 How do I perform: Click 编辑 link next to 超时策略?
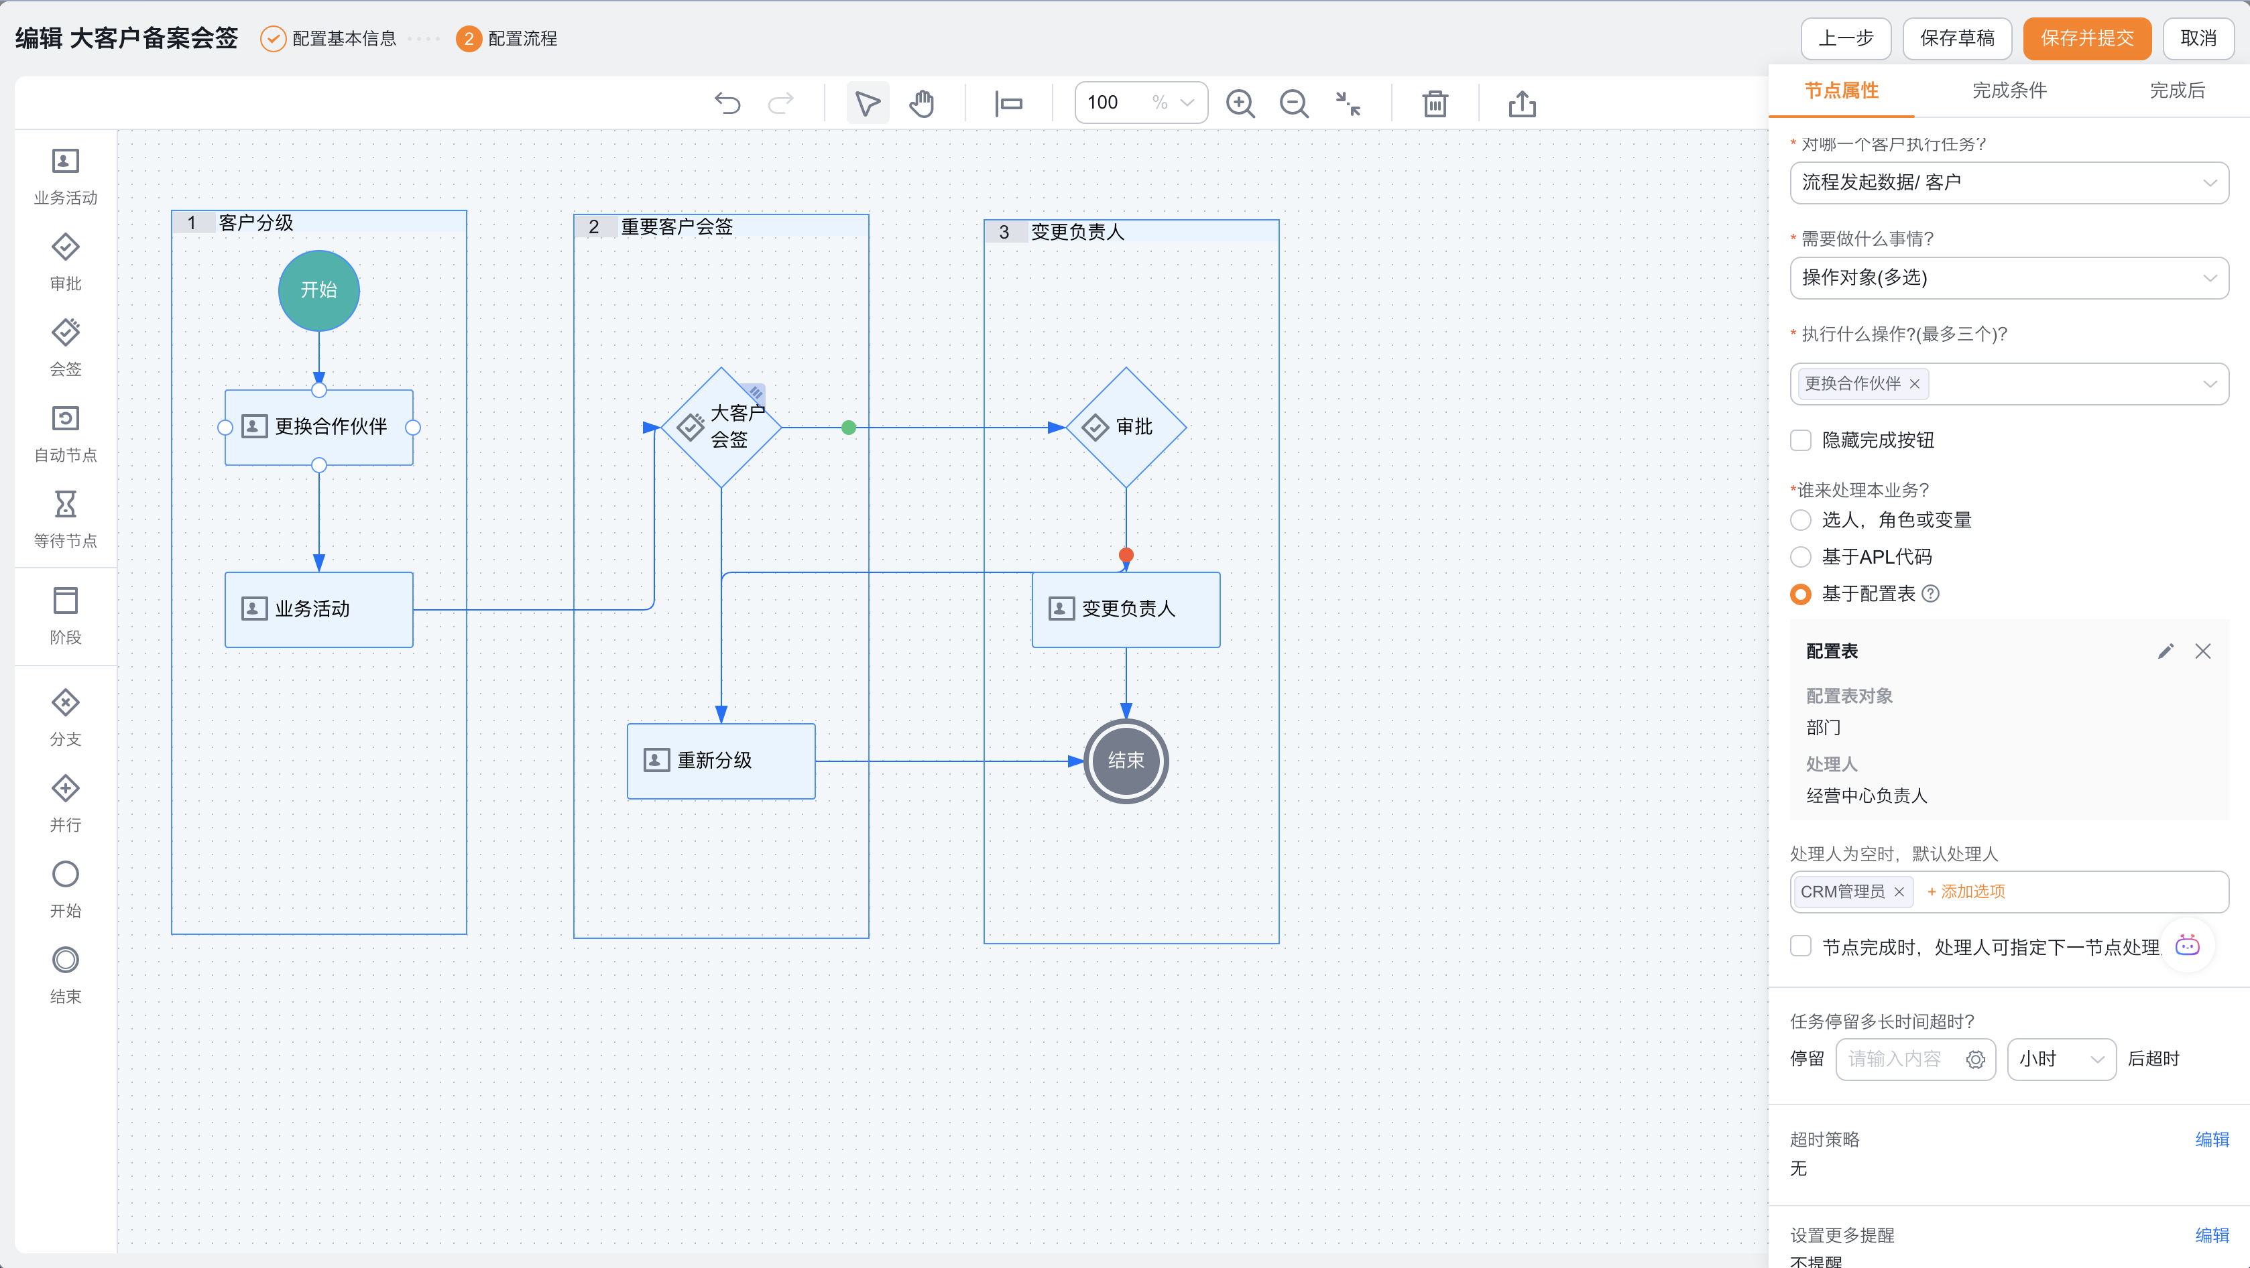2212,1139
